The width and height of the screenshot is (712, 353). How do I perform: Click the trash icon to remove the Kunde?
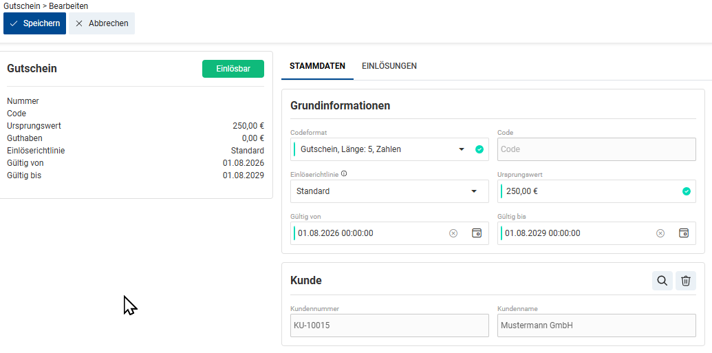pos(686,281)
